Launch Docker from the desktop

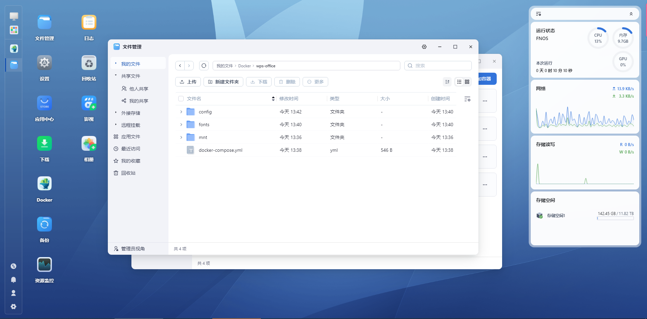pos(44,184)
